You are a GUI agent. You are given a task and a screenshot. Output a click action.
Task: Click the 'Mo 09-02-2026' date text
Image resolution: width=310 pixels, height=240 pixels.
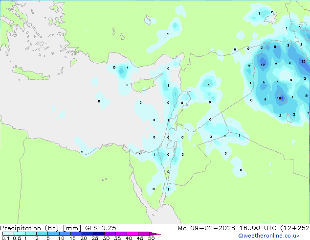click(x=207, y=228)
